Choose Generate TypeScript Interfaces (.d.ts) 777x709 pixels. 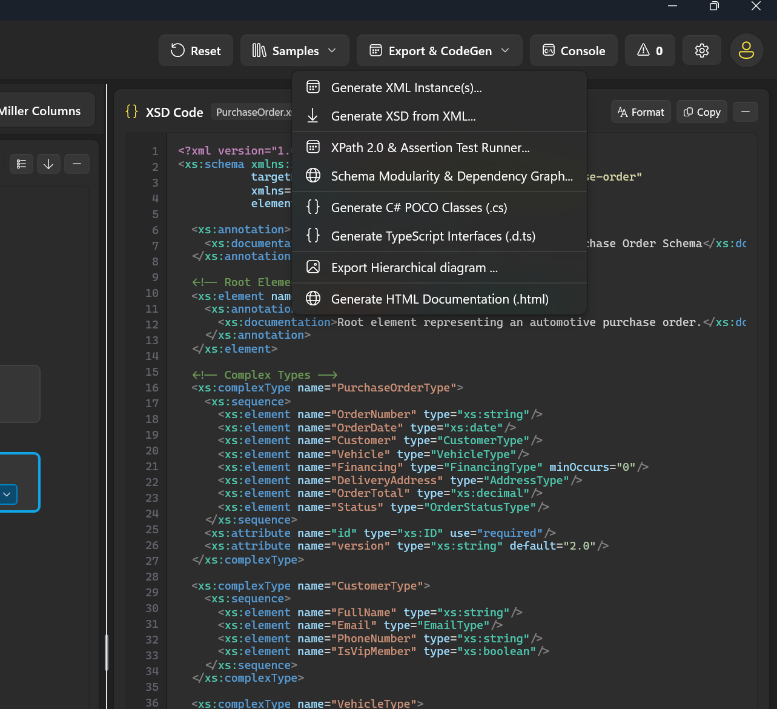coord(439,236)
